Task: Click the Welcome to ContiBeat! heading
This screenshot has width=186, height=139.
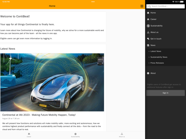Action: [15, 16]
